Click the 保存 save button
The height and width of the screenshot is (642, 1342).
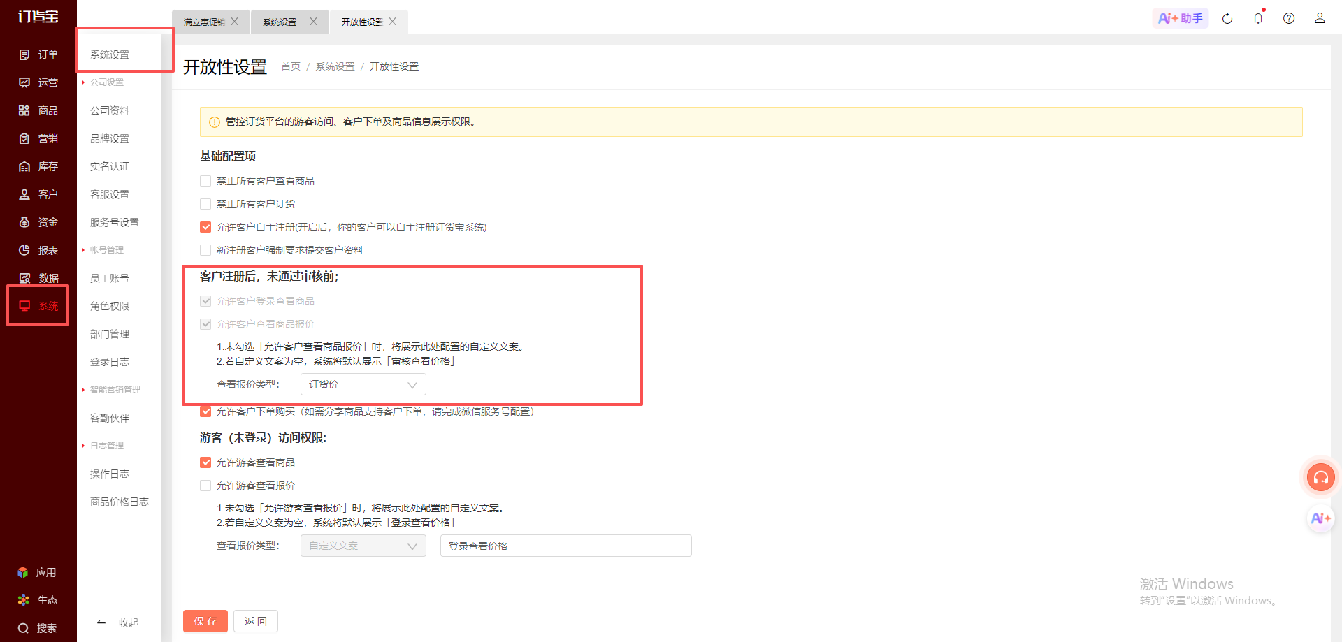click(x=205, y=621)
